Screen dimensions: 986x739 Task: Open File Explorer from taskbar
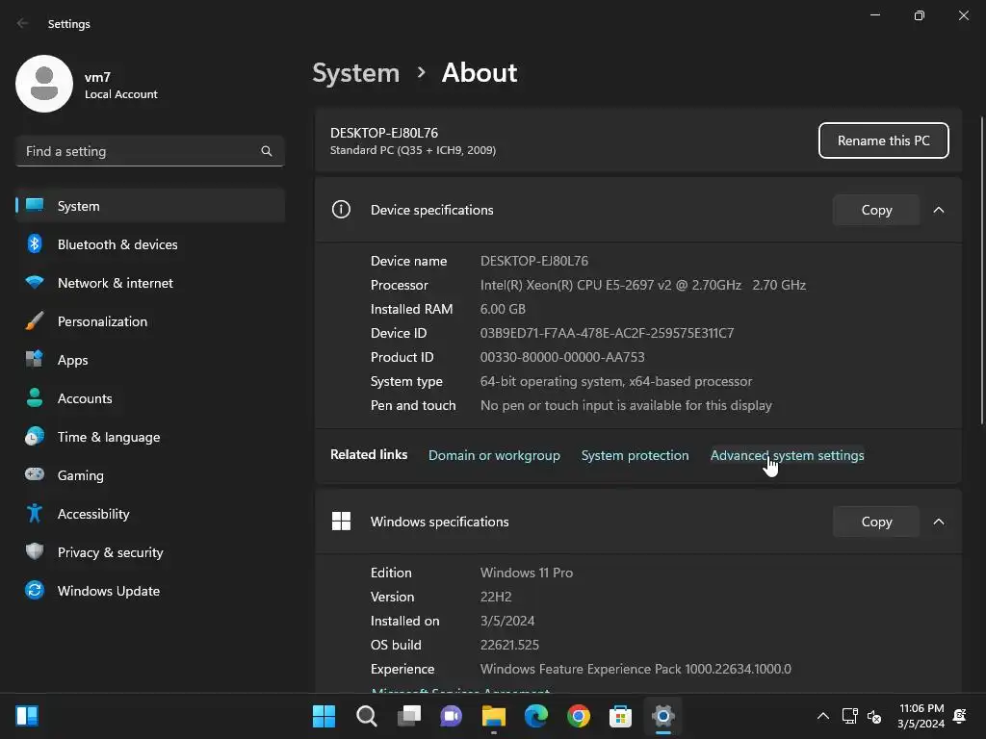click(494, 716)
